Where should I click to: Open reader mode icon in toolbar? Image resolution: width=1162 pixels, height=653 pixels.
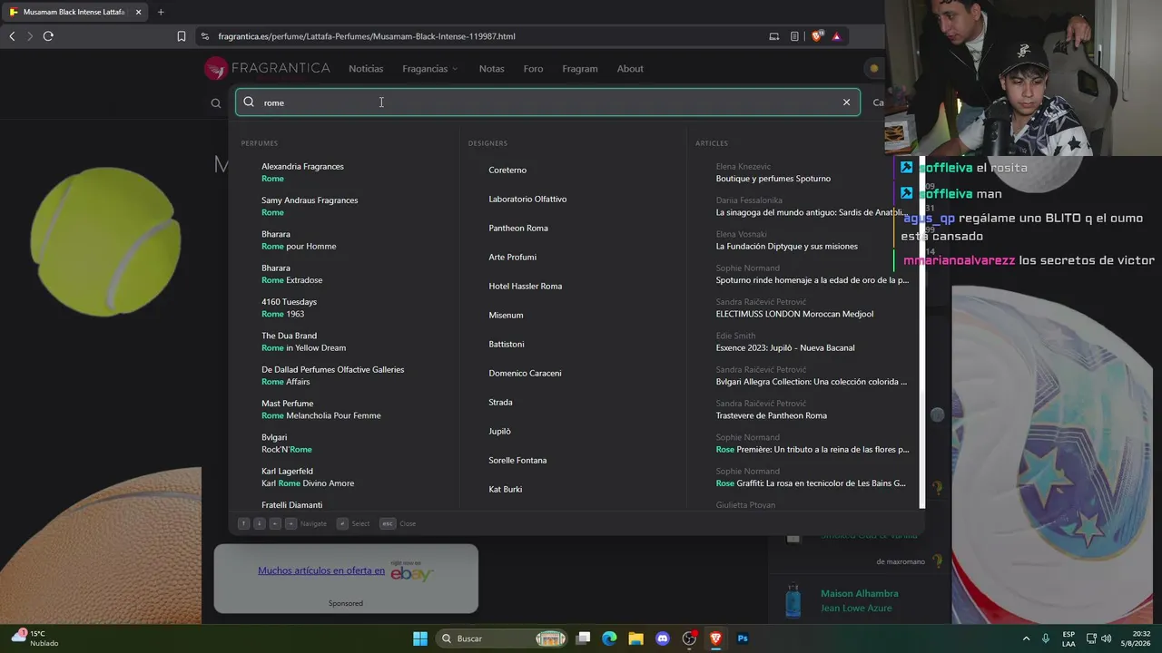794,36
